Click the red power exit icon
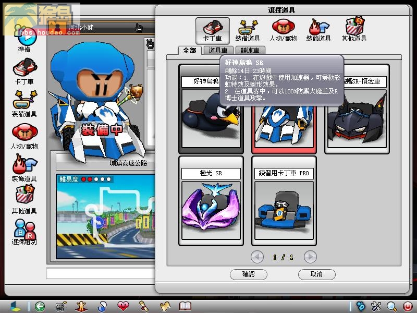The width and height of the screenshot is (417, 313). point(408,307)
